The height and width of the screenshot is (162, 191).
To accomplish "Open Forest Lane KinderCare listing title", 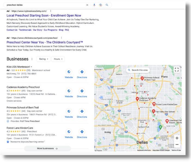I will click(20, 128).
